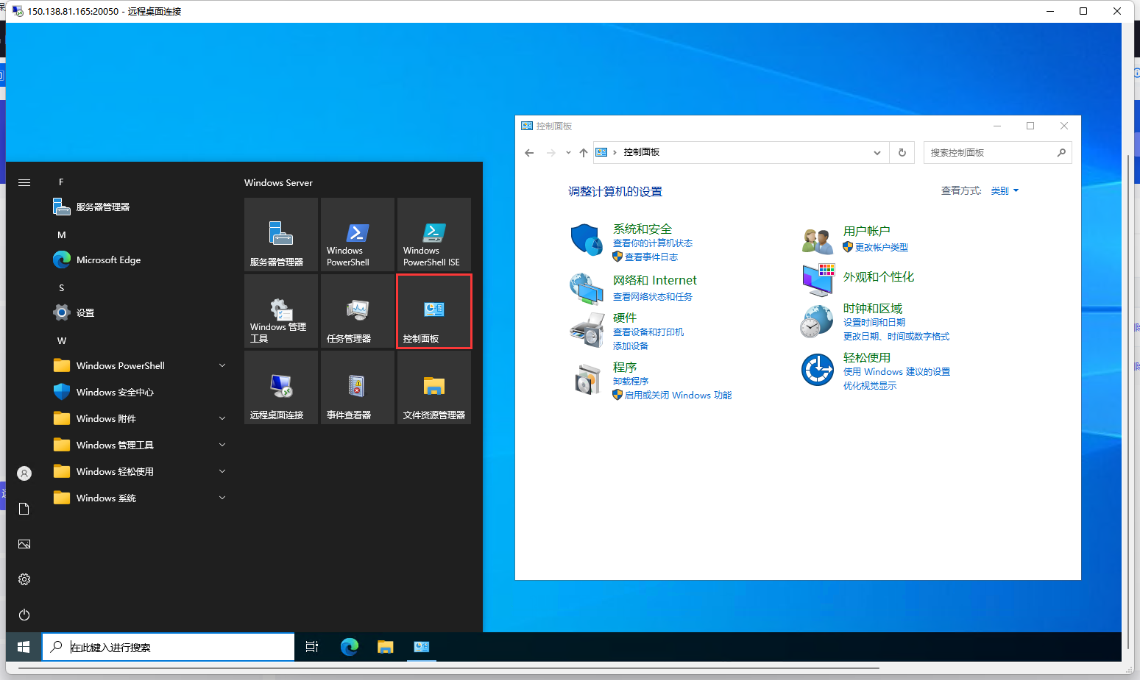1140x680 pixels.
Task: Expand the Windows 轻松使用 folder
Action: (140, 471)
